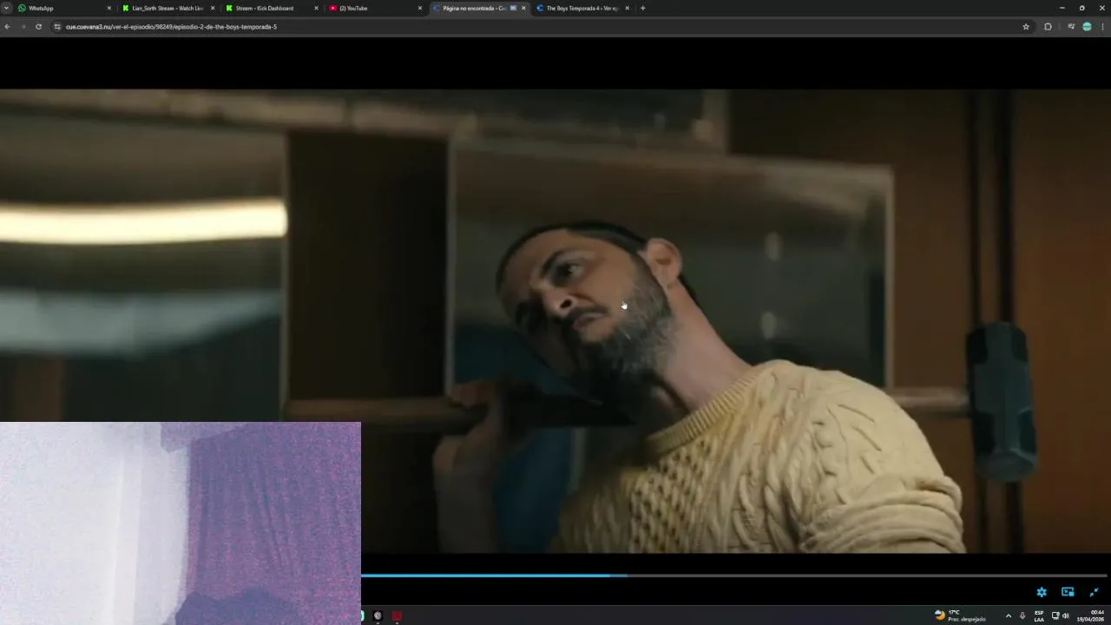This screenshot has width=1111, height=625.
Task: View site information icon in address bar
Action: pos(57,27)
